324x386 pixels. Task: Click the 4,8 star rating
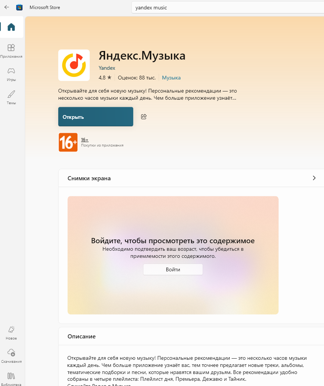pyautogui.click(x=105, y=78)
